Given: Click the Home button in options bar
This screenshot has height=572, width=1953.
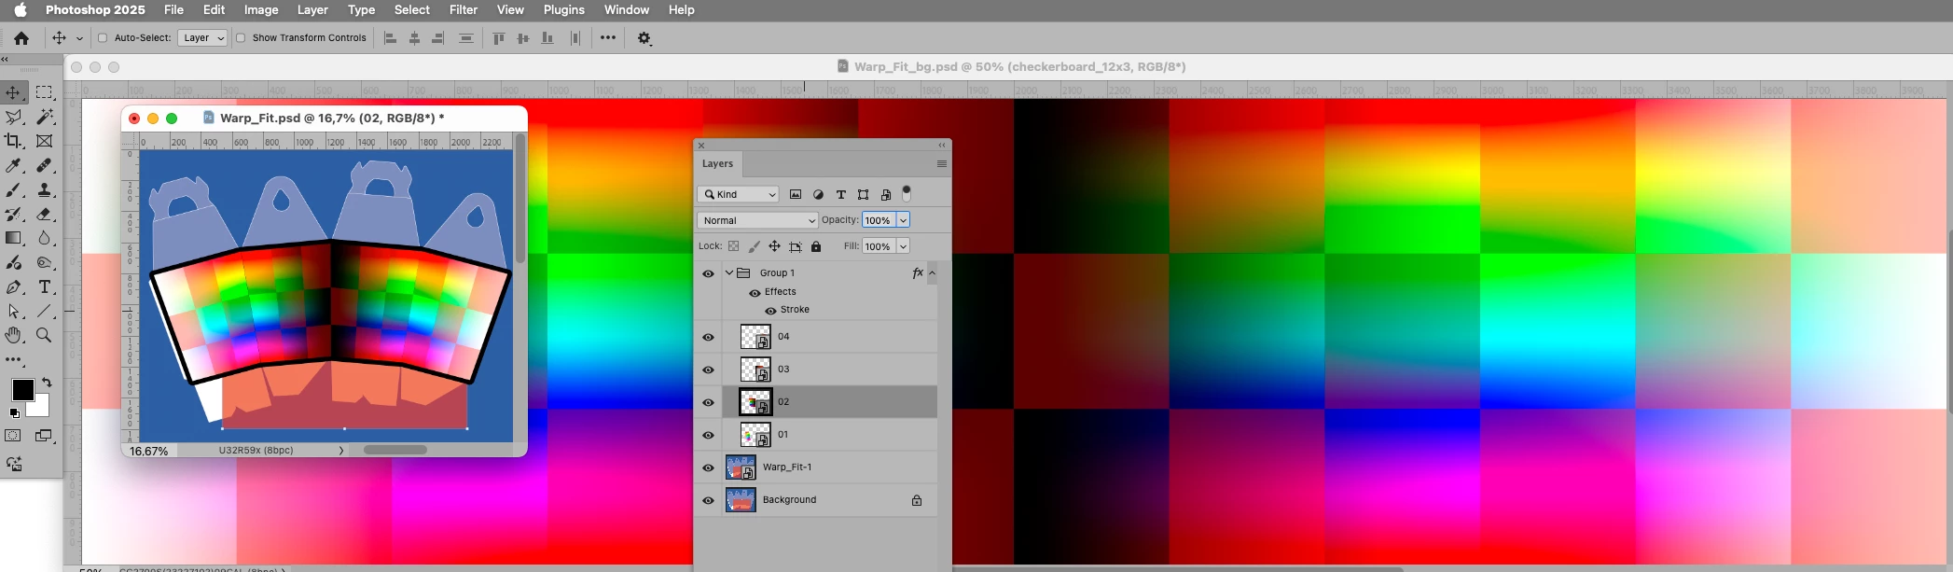Looking at the screenshot, I should pyautogui.click(x=21, y=38).
